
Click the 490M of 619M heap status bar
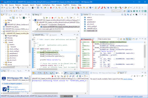pyautogui.click(x=68, y=96)
